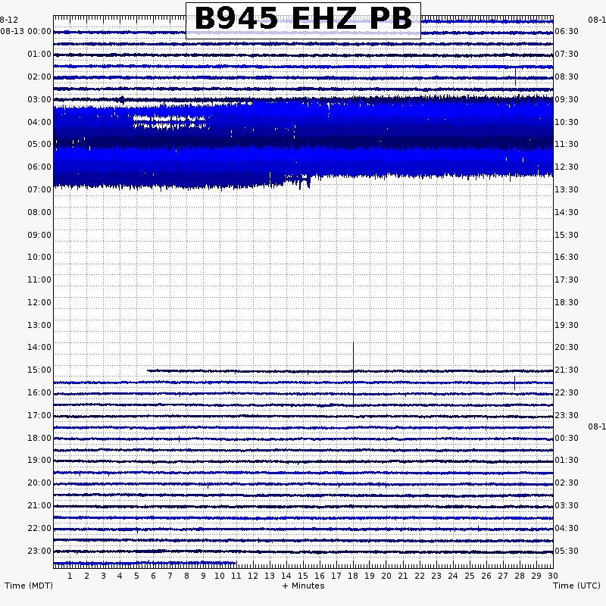Pick minute 20 on the bottom axis
Viewport: 606px width, 606px height.
(x=386, y=576)
